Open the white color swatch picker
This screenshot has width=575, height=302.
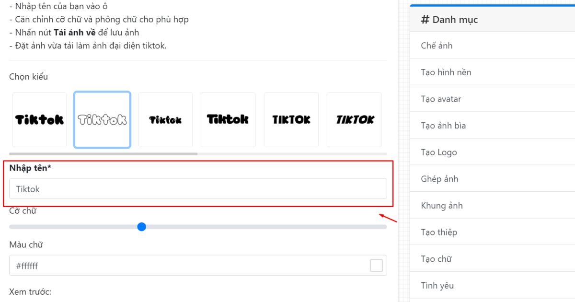pos(376,266)
